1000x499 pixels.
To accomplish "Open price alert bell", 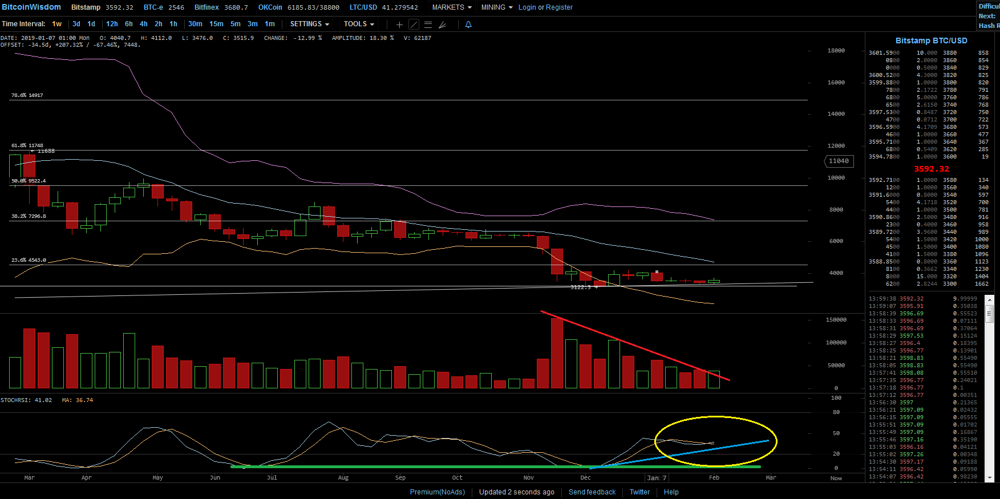I will (468, 25).
